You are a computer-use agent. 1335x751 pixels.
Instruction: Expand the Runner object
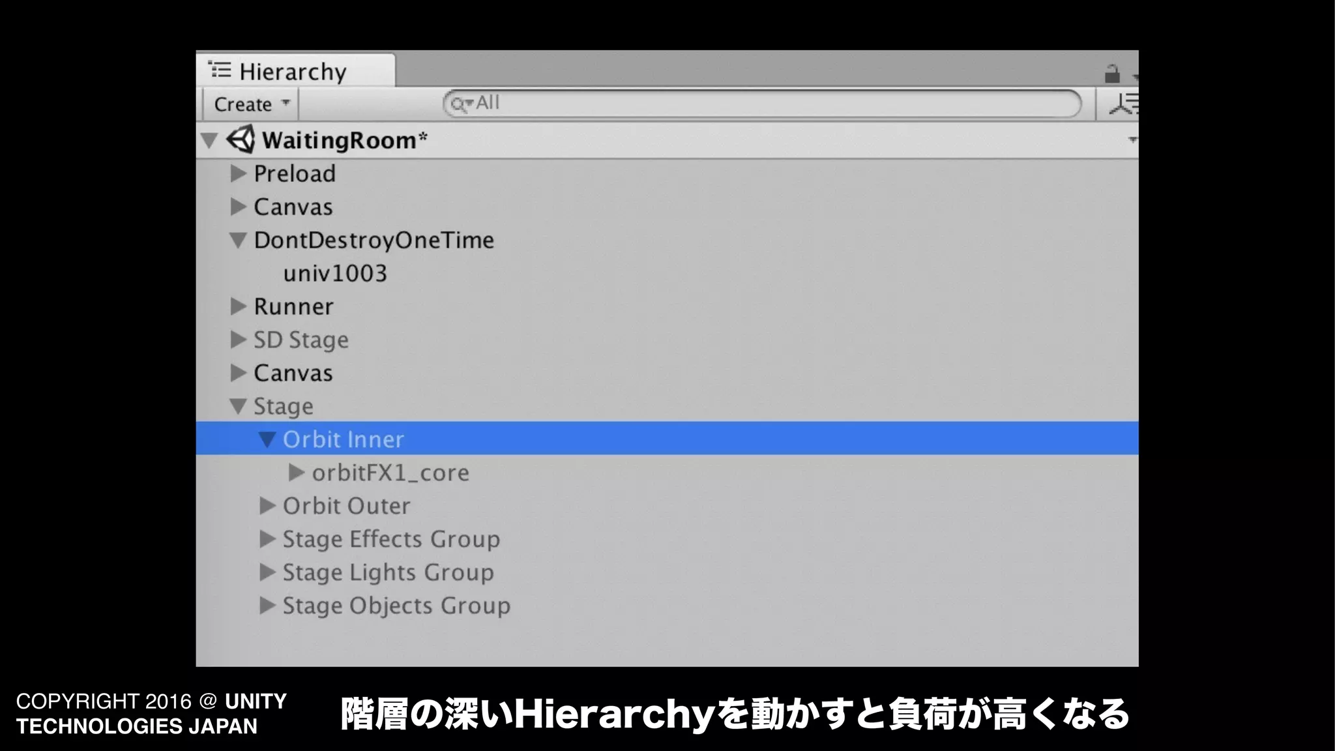pos(238,306)
